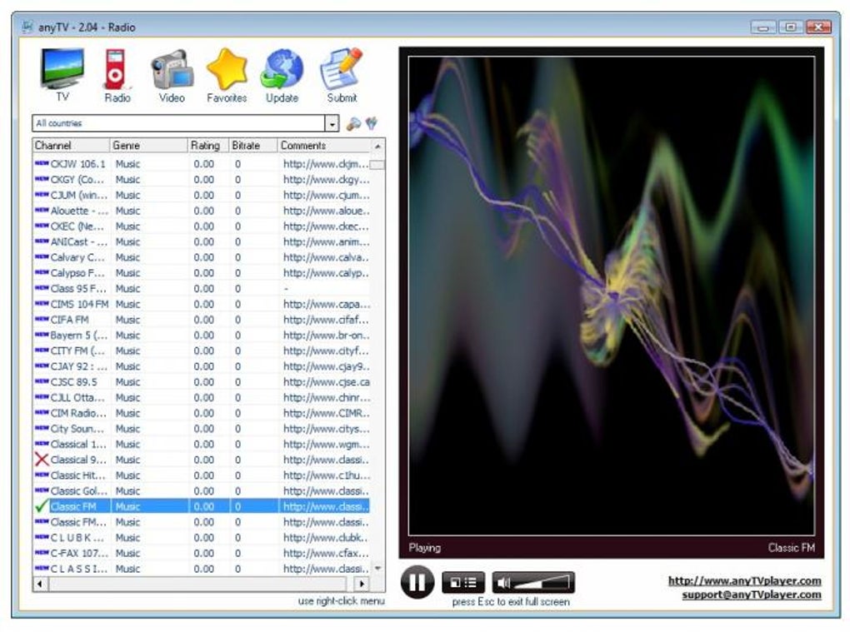The image size is (850, 632).
Task: Select the C-FAX 107 channel
Action: [x=202, y=554]
